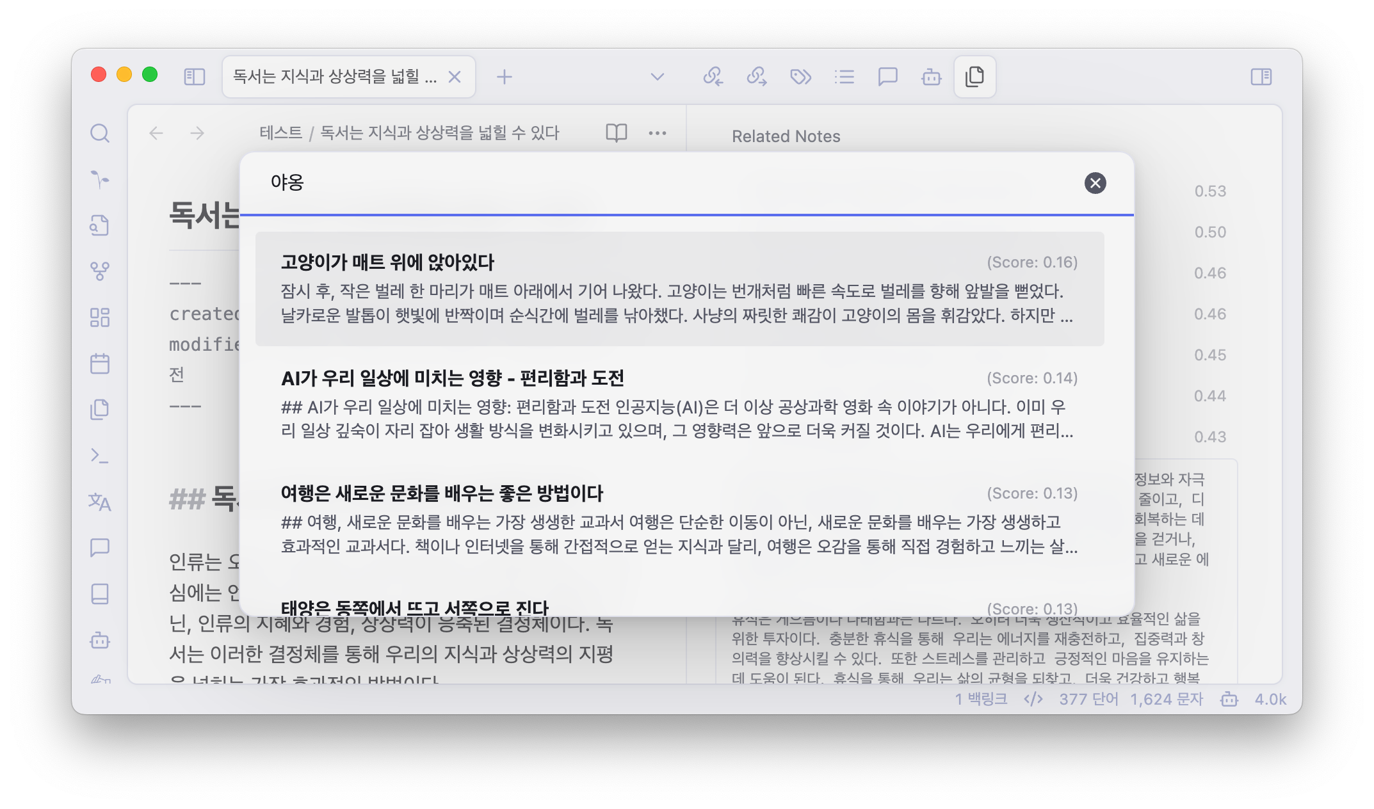Open a new tab with plus button
The height and width of the screenshot is (809, 1374).
point(505,77)
